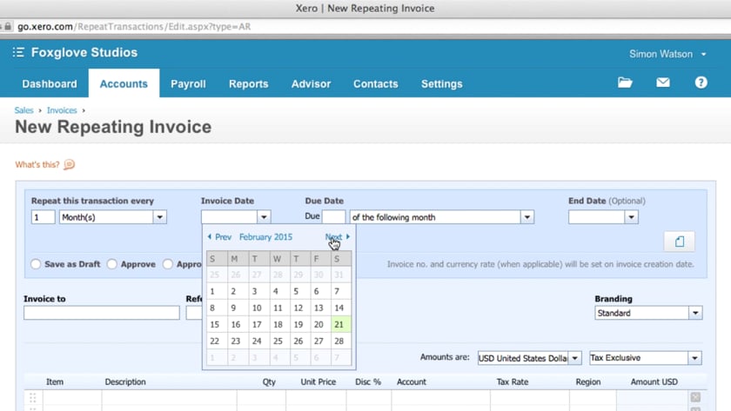Screen dimensions: 731x411
Task: Click the first row Account cell
Action: click(441, 397)
